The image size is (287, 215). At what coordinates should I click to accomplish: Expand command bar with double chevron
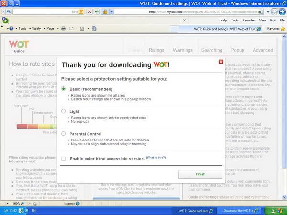point(2,26)
